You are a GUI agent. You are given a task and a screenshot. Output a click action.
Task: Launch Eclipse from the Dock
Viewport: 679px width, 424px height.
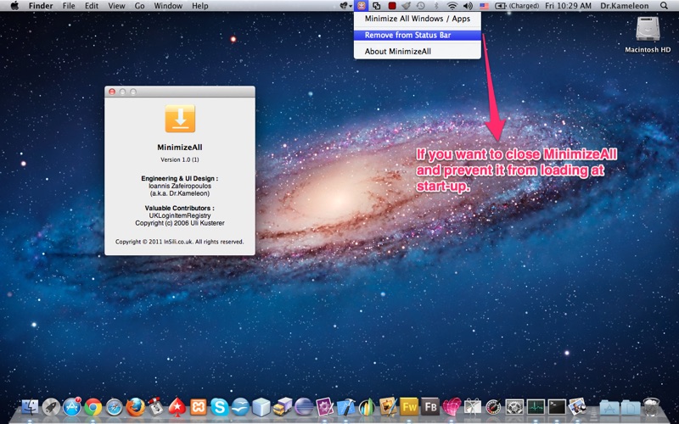coord(304,407)
